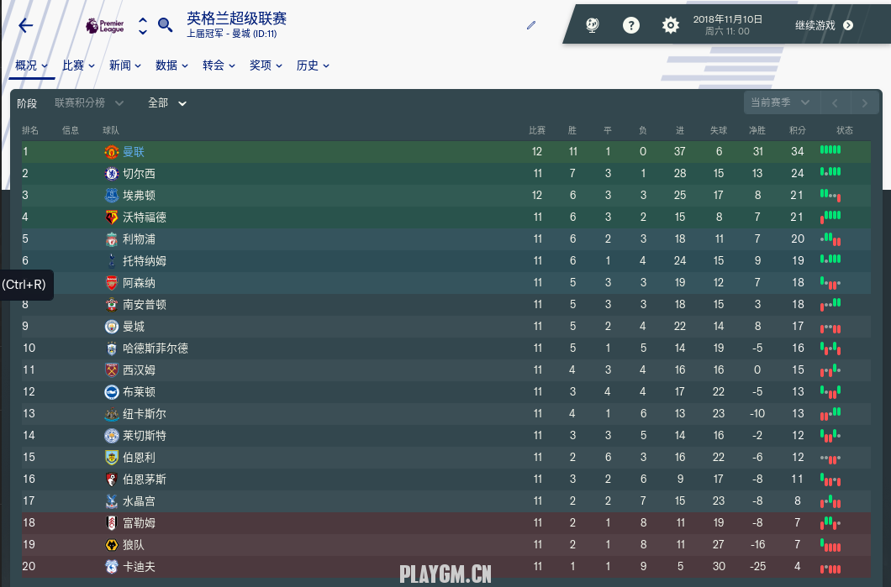Click the up/down league switch arrows

click(143, 25)
